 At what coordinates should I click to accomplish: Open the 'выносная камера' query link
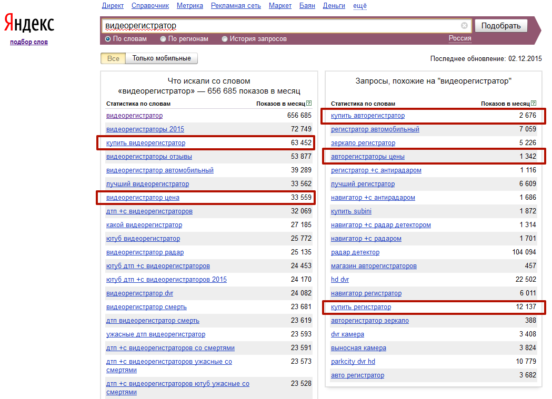click(358, 348)
